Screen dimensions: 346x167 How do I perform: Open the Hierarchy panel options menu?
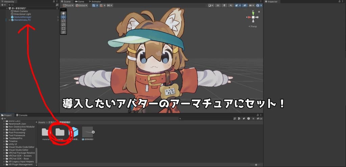(57, 1)
